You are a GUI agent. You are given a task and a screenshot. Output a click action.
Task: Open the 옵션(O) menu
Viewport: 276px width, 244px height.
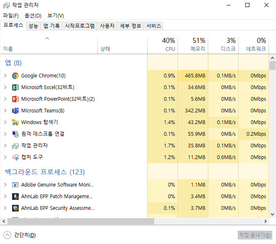pyautogui.click(x=33, y=16)
